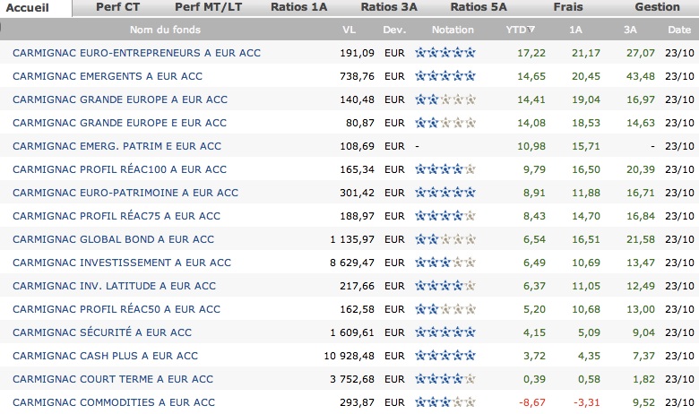The image size is (699, 414).
Task: Switch to the Frais tab
Action: tap(568, 7)
